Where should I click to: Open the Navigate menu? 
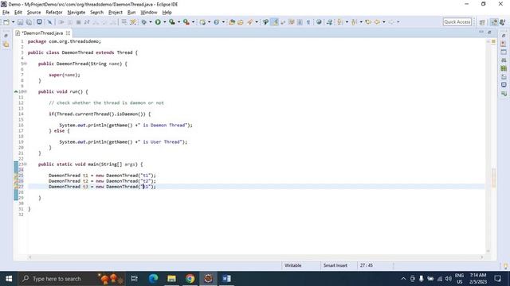click(x=76, y=13)
